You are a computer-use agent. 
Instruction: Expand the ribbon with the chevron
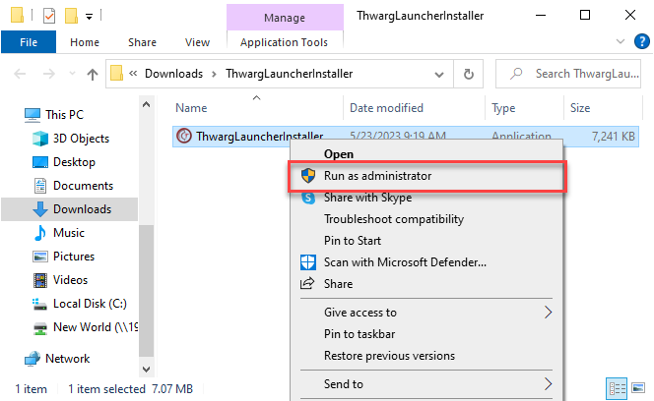point(620,42)
